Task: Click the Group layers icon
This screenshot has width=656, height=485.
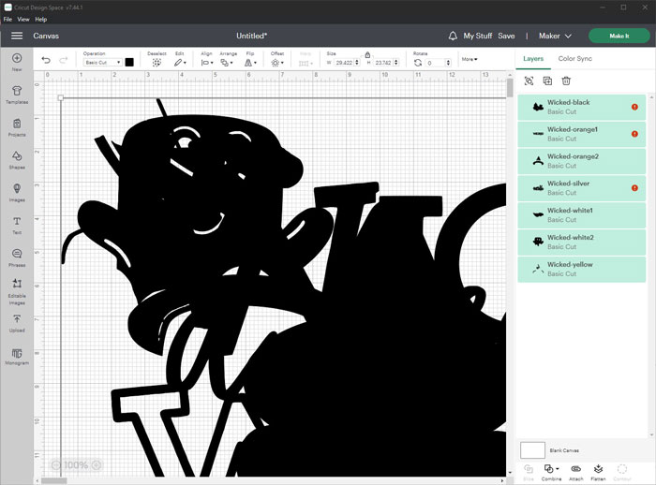Action: pos(529,81)
